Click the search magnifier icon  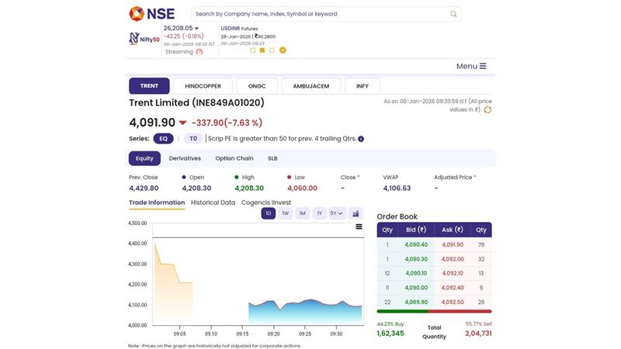click(x=453, y=14)
